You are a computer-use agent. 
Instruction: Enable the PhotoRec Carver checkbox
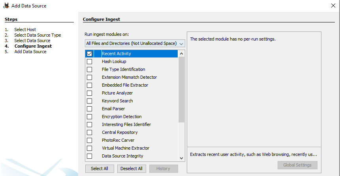pos(89,140)
